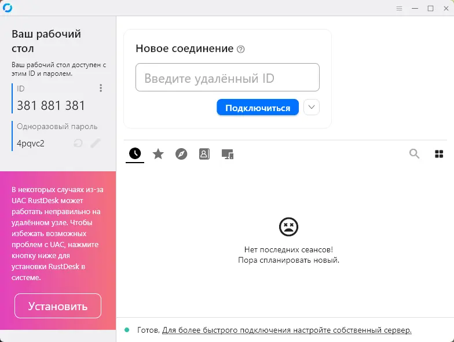The image size is (454, 342).
Task: Edit the password with pencil icon
Action: (x=95, y=143)
